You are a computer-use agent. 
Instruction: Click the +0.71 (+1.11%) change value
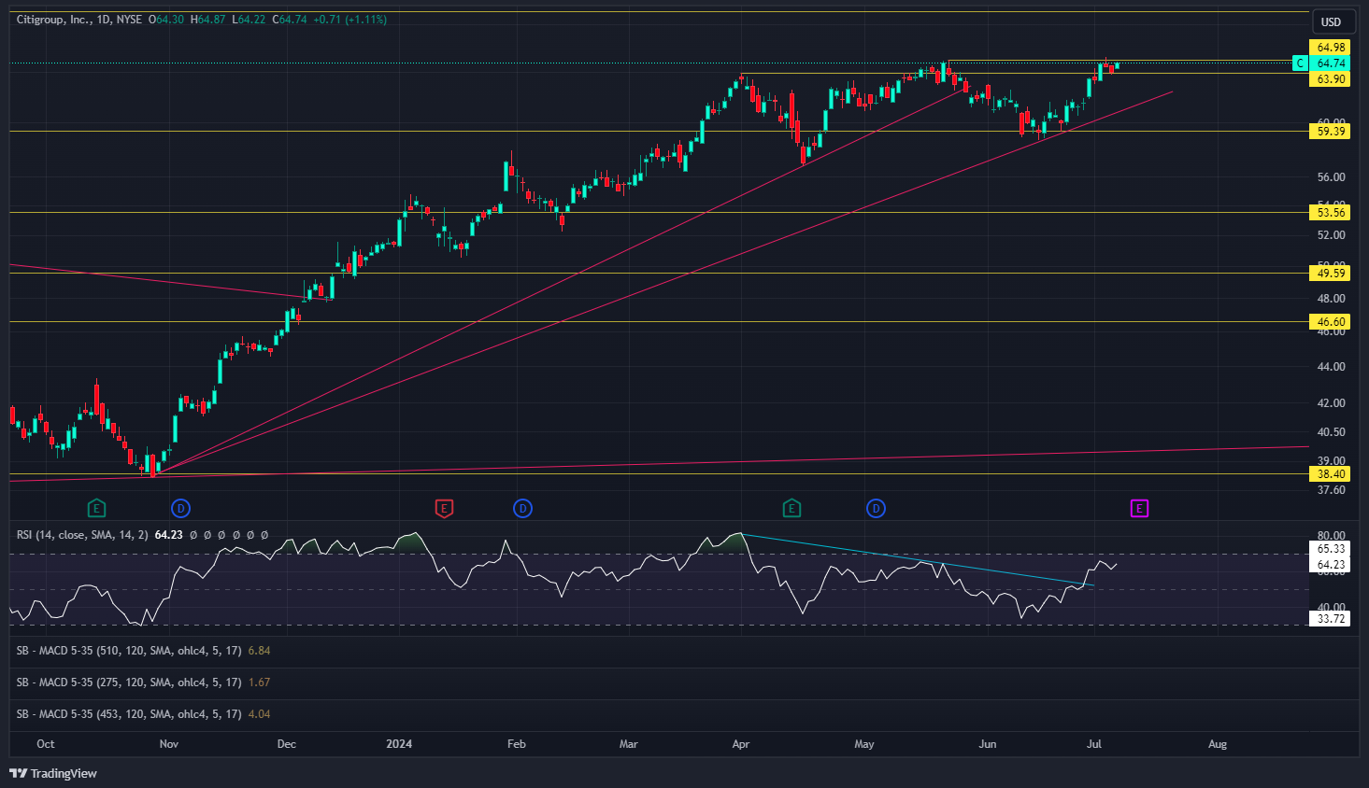coord(350,20)
